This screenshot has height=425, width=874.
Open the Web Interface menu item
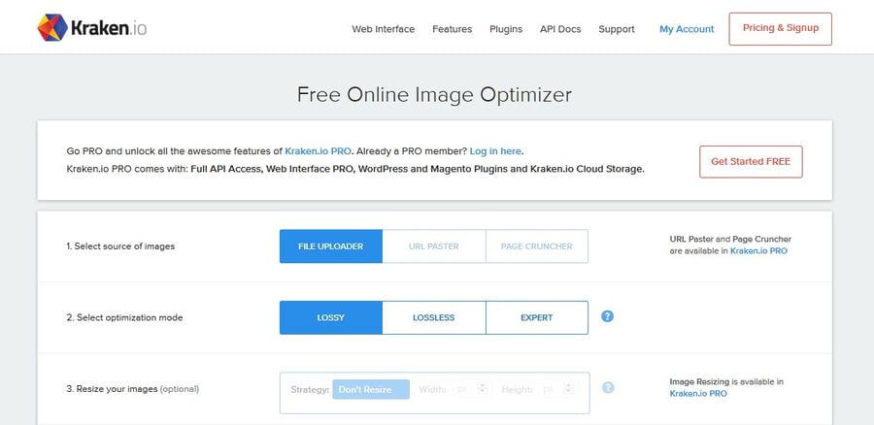pyautogui.click(x=383, y=29)
